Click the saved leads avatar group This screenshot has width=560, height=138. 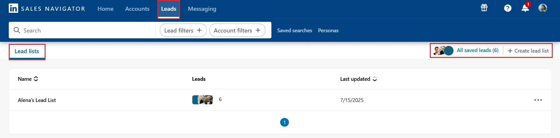443,51
